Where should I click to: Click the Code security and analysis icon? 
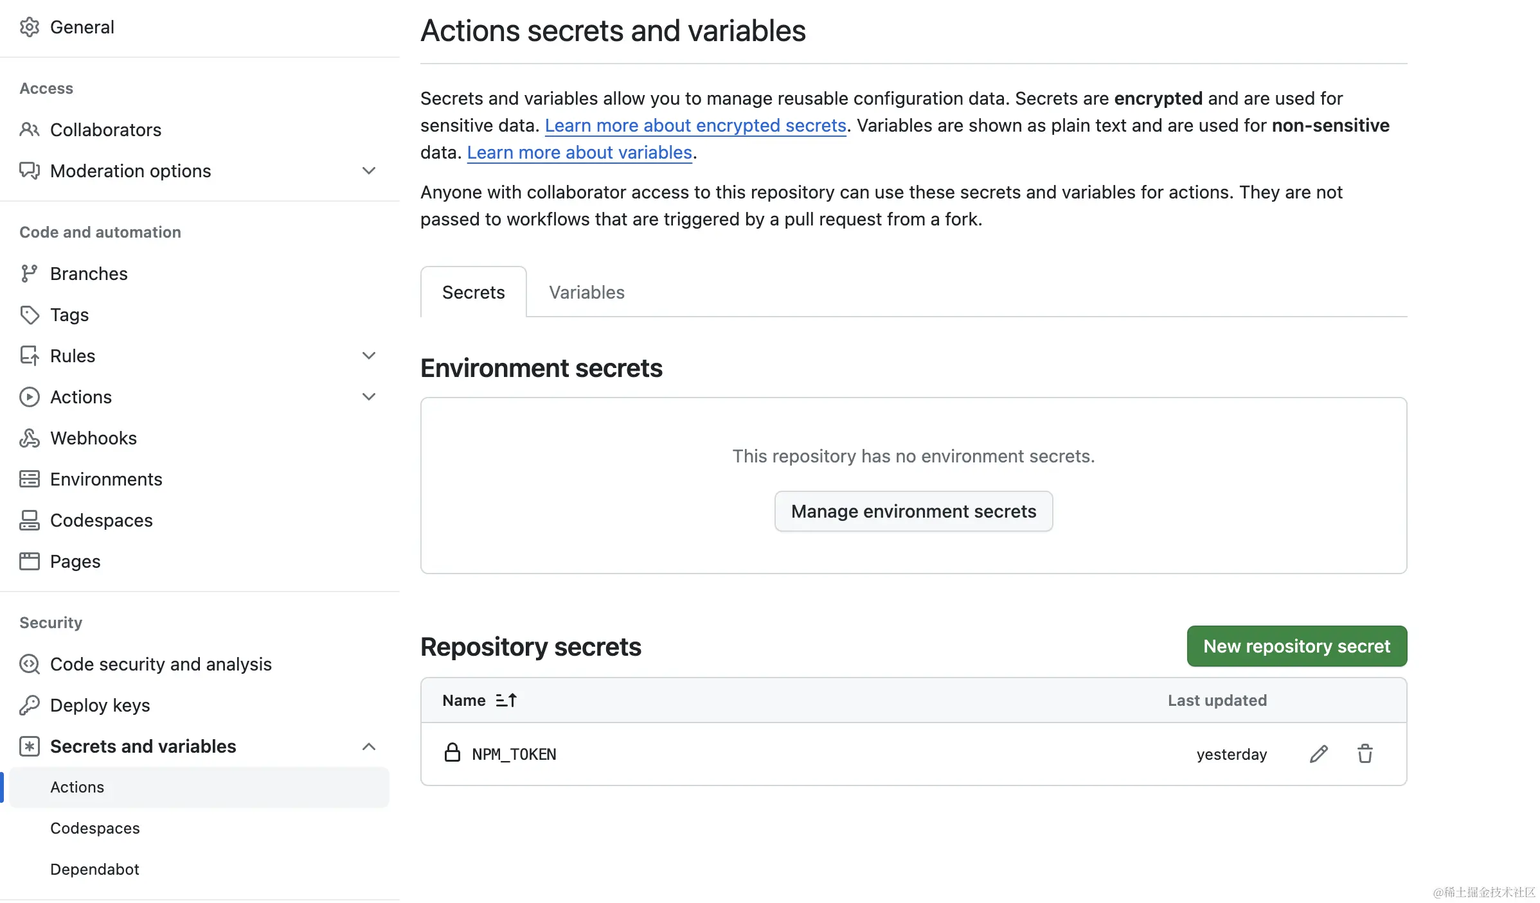[x=30, y=664]
